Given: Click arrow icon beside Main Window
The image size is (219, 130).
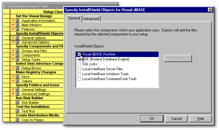Looking at the screenshot, I should pyautogui.click(x=18, y=25).
